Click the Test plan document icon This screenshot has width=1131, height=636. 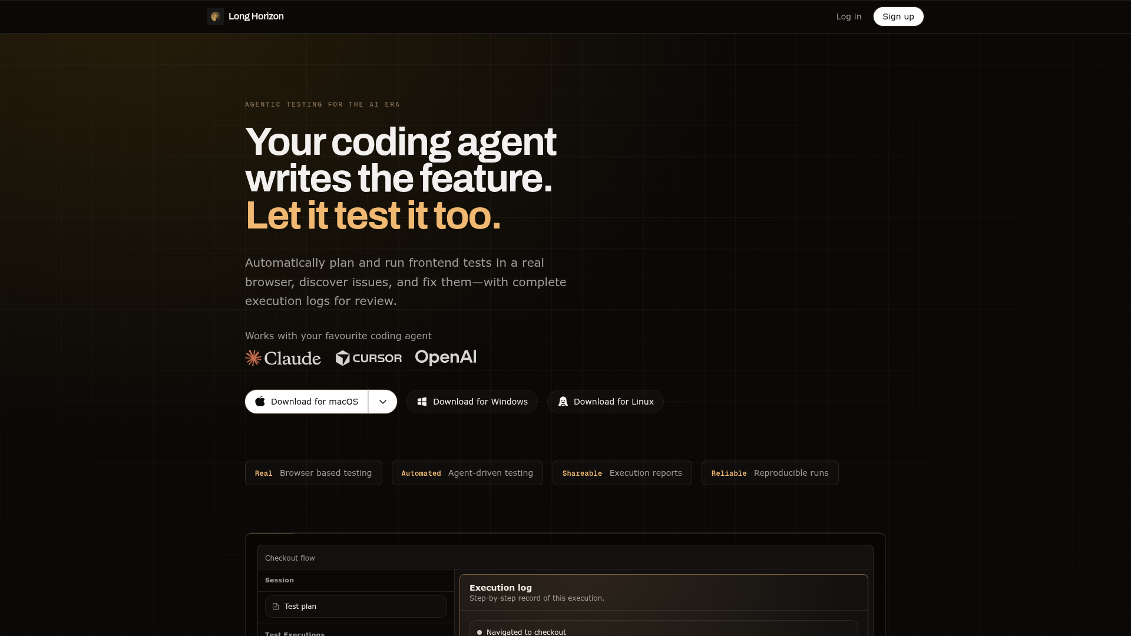[x=275, y=607]
